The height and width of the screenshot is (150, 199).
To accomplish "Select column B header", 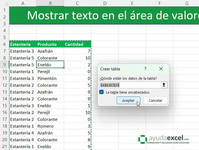I will (50, 3).
